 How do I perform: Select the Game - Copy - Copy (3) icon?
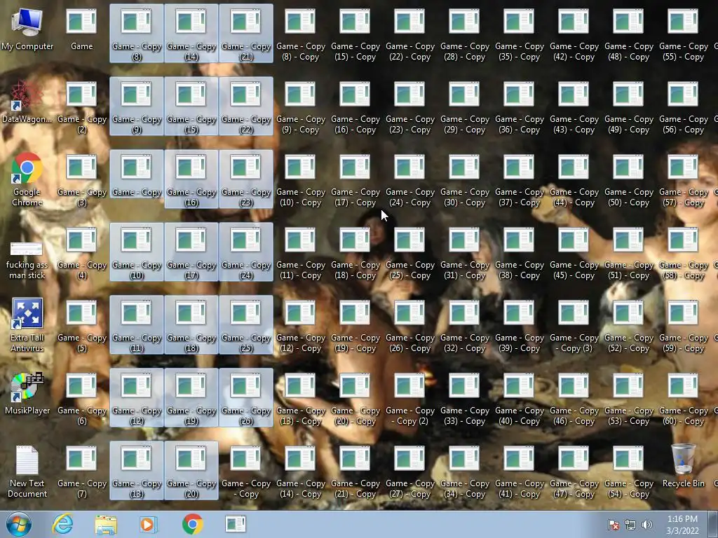pos(574,326)
